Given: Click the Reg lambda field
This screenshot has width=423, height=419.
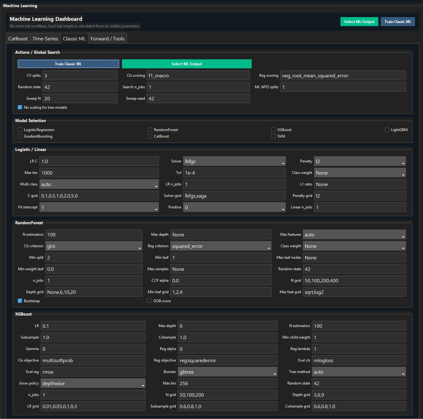Looking at the screenshot, I should pos(359,349).
